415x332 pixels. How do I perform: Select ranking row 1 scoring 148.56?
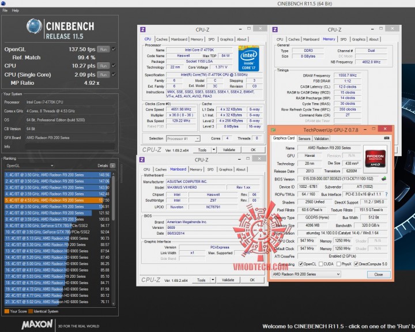pos(57,175)
